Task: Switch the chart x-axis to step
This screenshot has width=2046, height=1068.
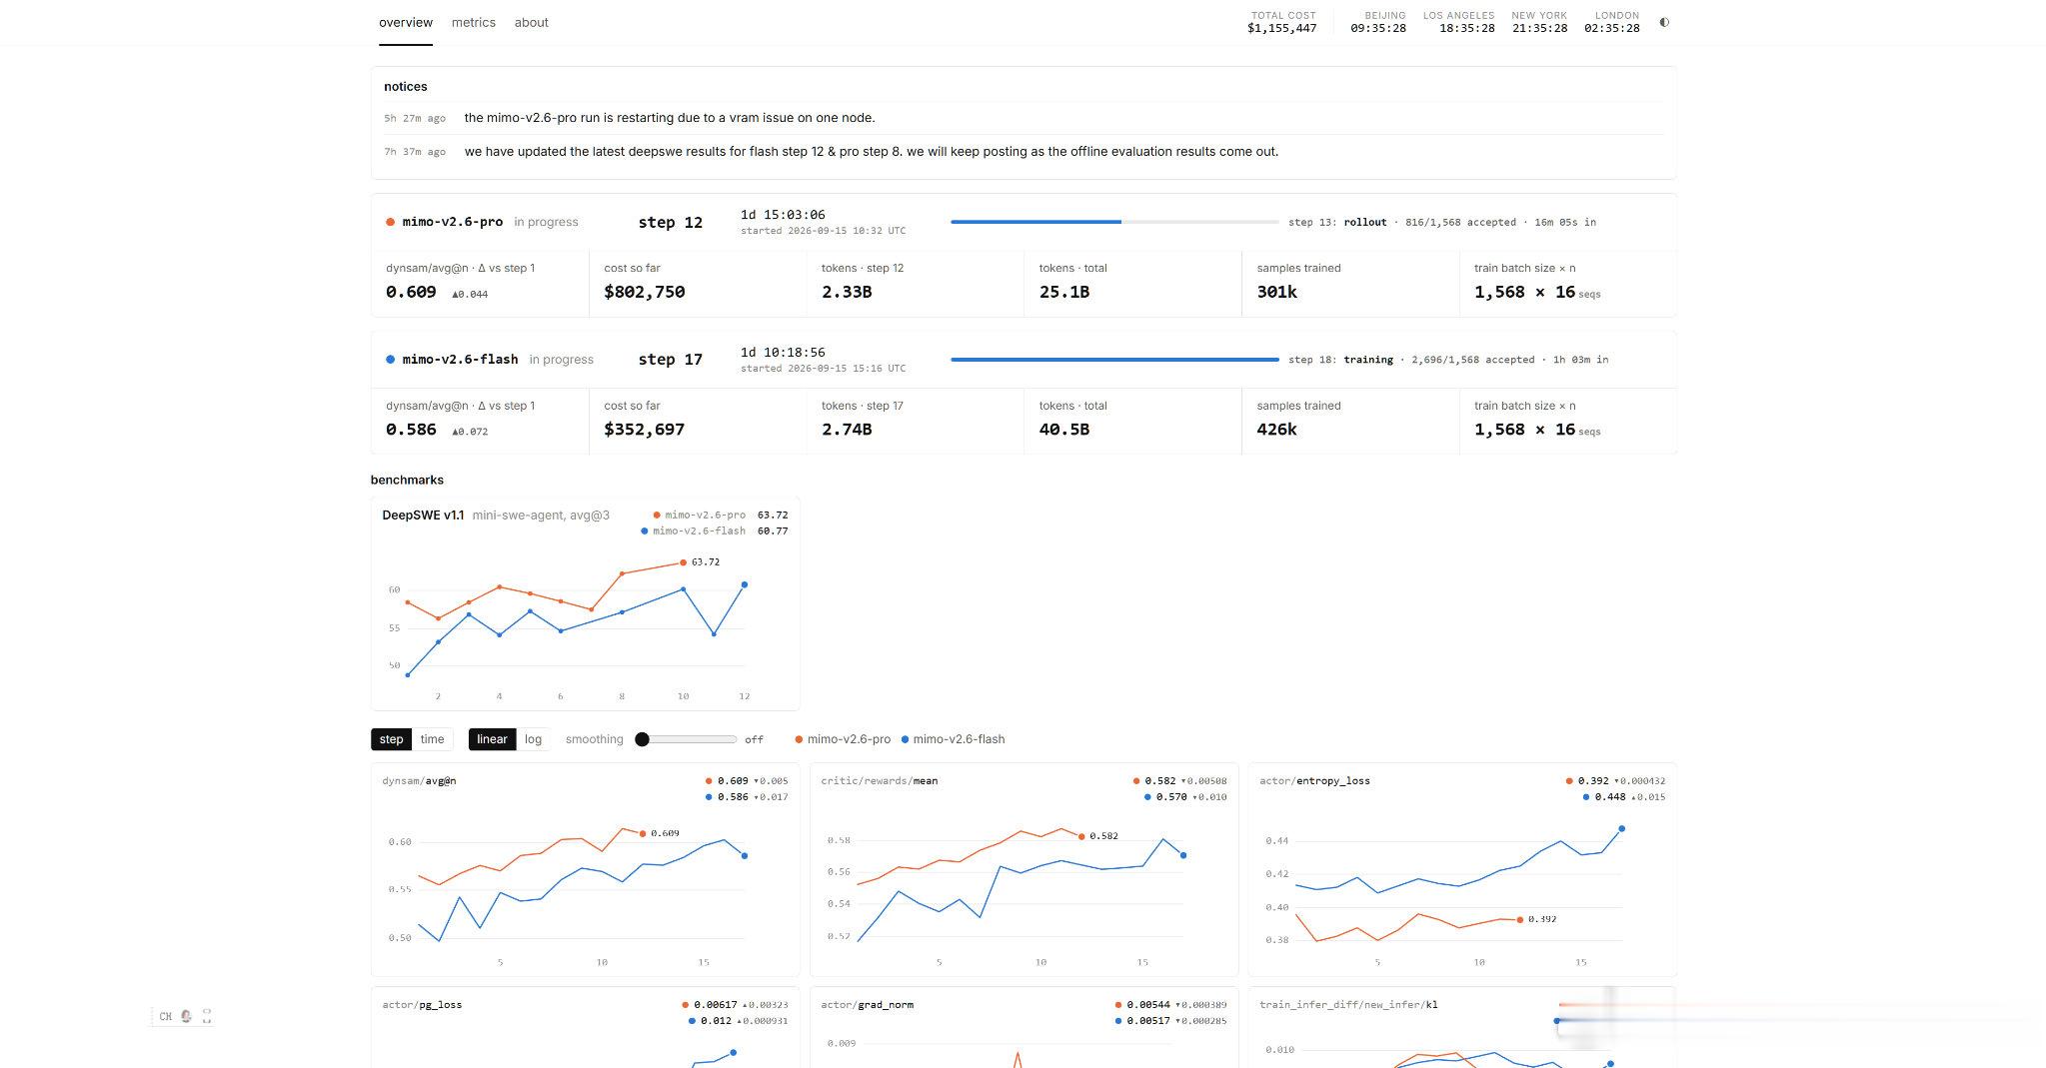Action: [391, 739]
